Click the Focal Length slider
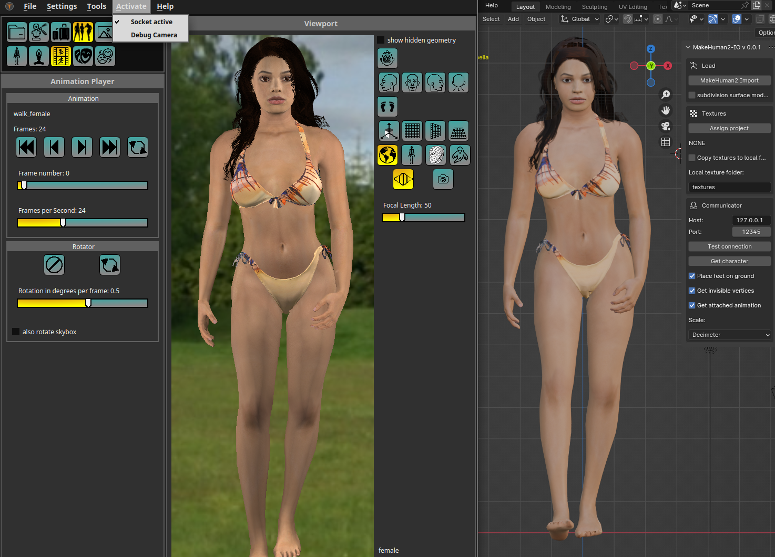The height and width of the screenshot is (557, 775). tap(423, 218)
